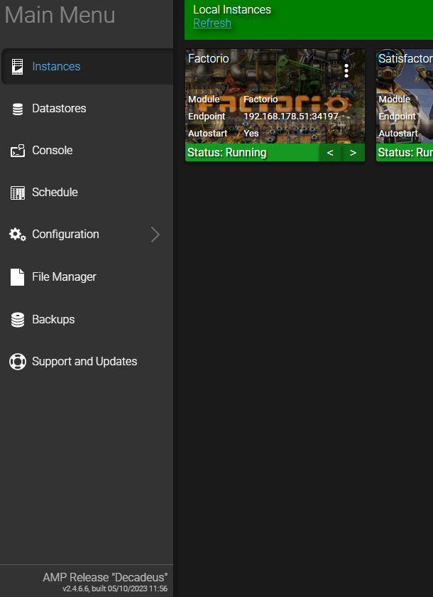433x597 pixels.
Task: Select the Backups menu entry
Action: [x=87, y=319]
